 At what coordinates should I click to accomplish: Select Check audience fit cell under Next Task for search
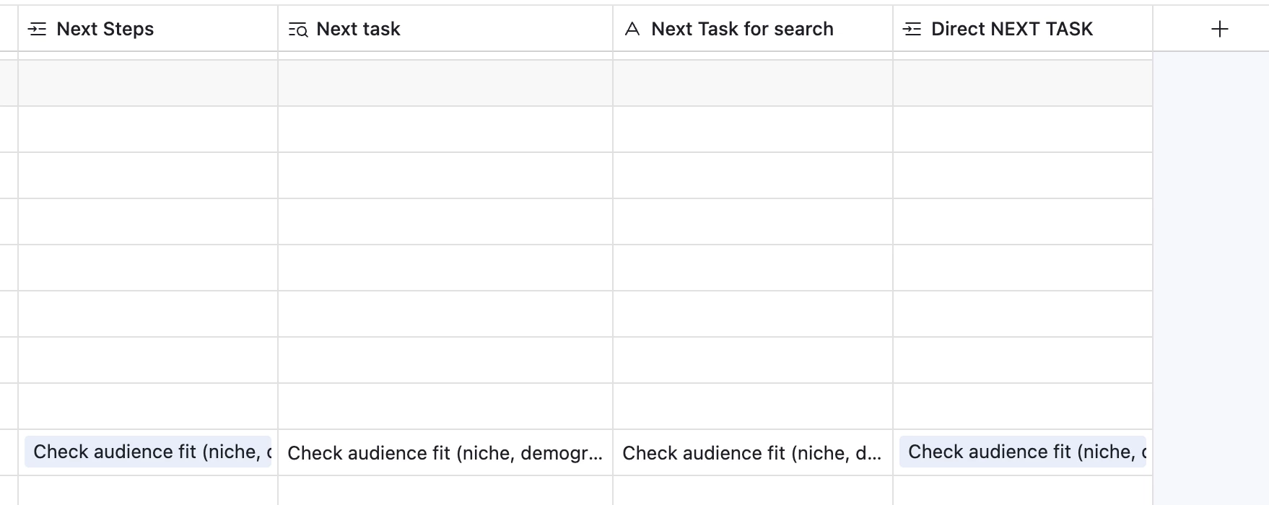tap(751, 453)
